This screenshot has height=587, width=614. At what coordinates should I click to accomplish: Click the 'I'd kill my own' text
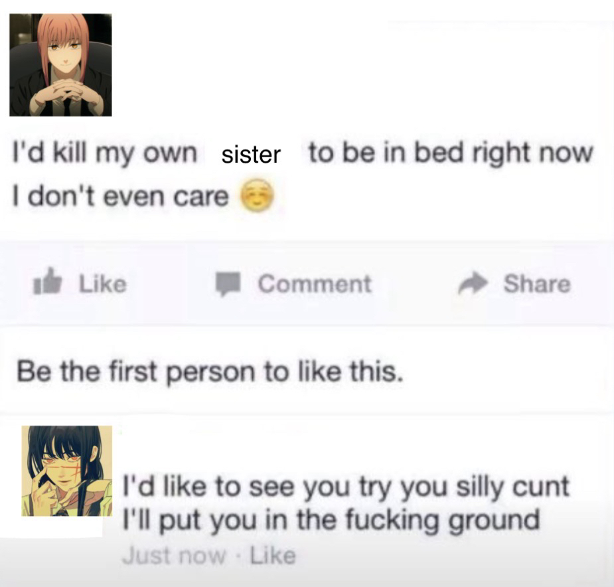coord(105,153)
